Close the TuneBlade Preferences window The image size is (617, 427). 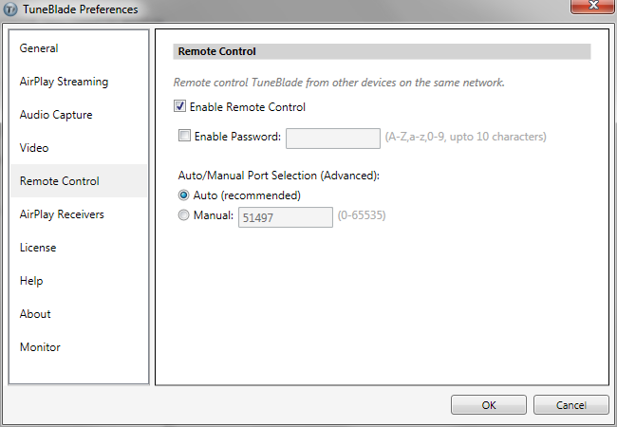(x=593, y=6)
